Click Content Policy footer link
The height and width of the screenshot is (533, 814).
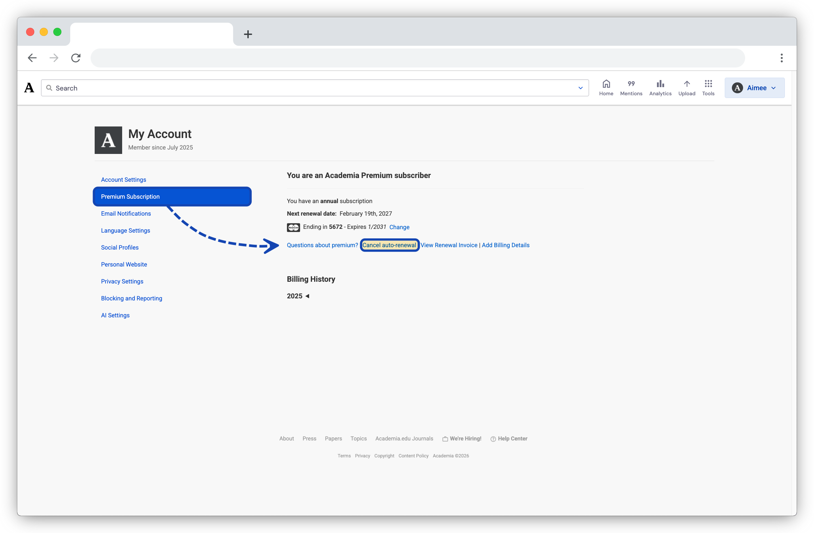pyautogui.click(x=413, y=456)
